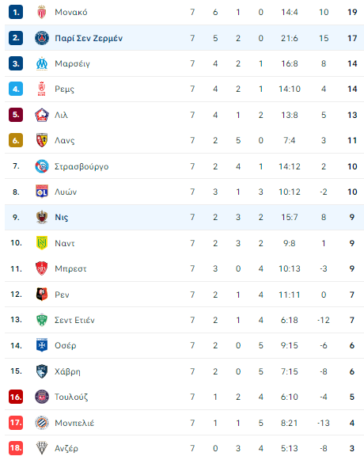Click the Strasbourg club crest
Viewport: 364px width, 460px height.
click(x=42, y=166)
